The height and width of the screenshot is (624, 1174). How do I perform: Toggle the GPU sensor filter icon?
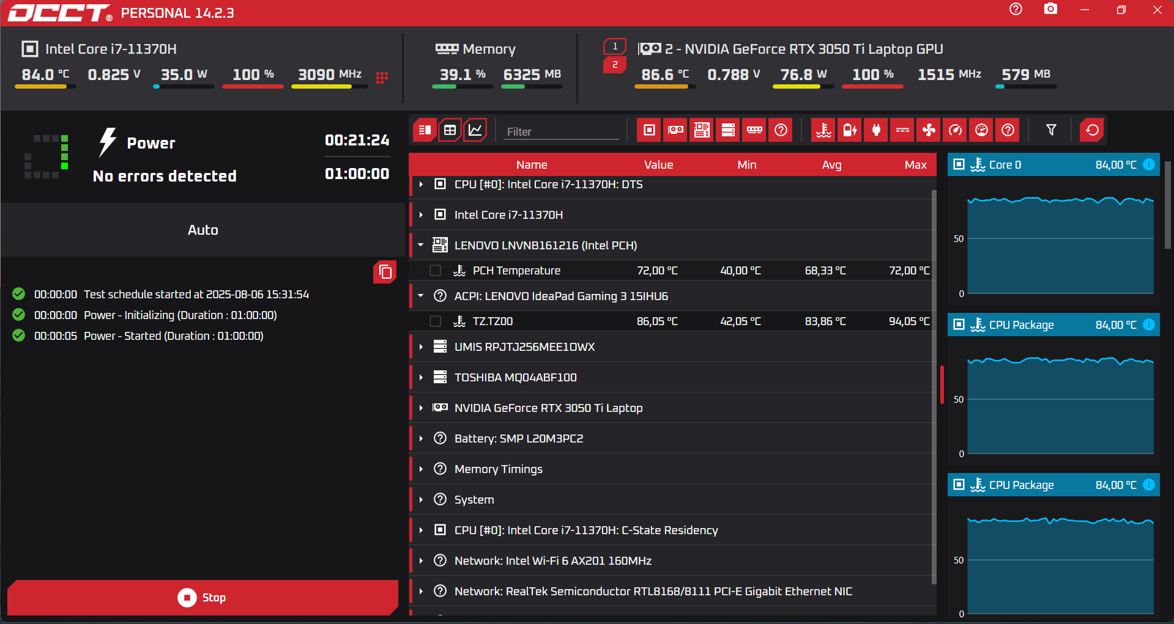[x=675, y=130]
